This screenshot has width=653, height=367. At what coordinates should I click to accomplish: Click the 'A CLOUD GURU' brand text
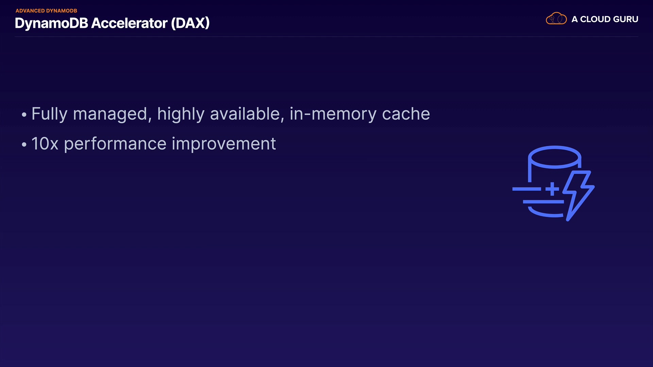click(x=605, y=19)
